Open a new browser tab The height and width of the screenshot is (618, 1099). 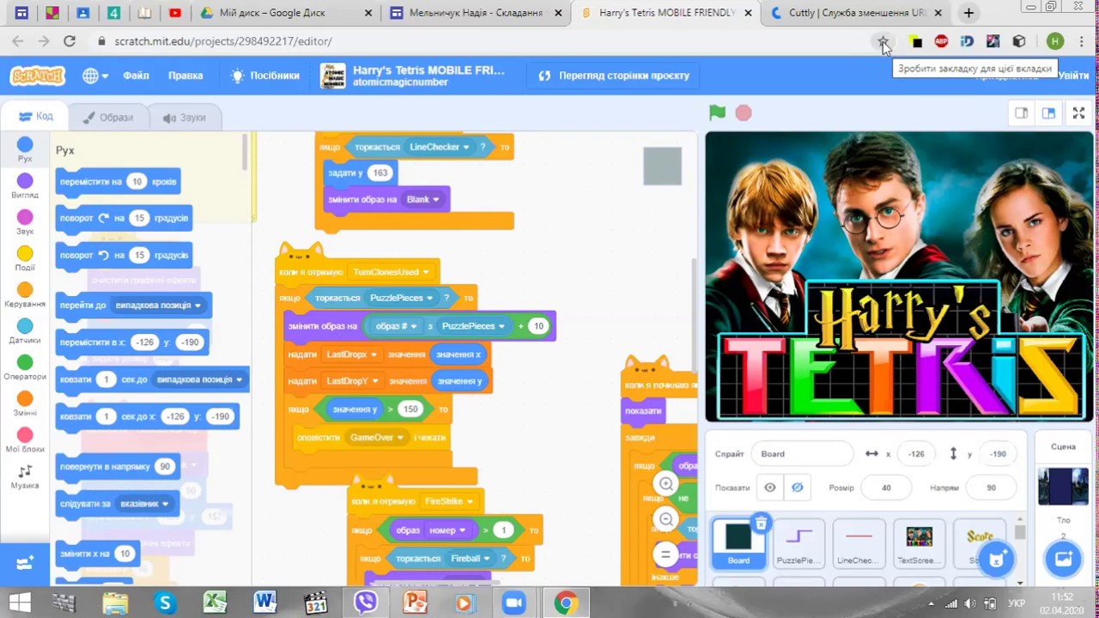click(x=968, y=13)
